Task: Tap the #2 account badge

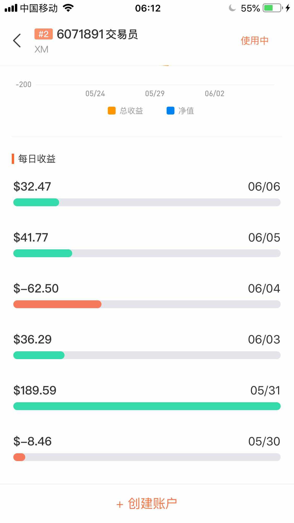Action: 43,34
